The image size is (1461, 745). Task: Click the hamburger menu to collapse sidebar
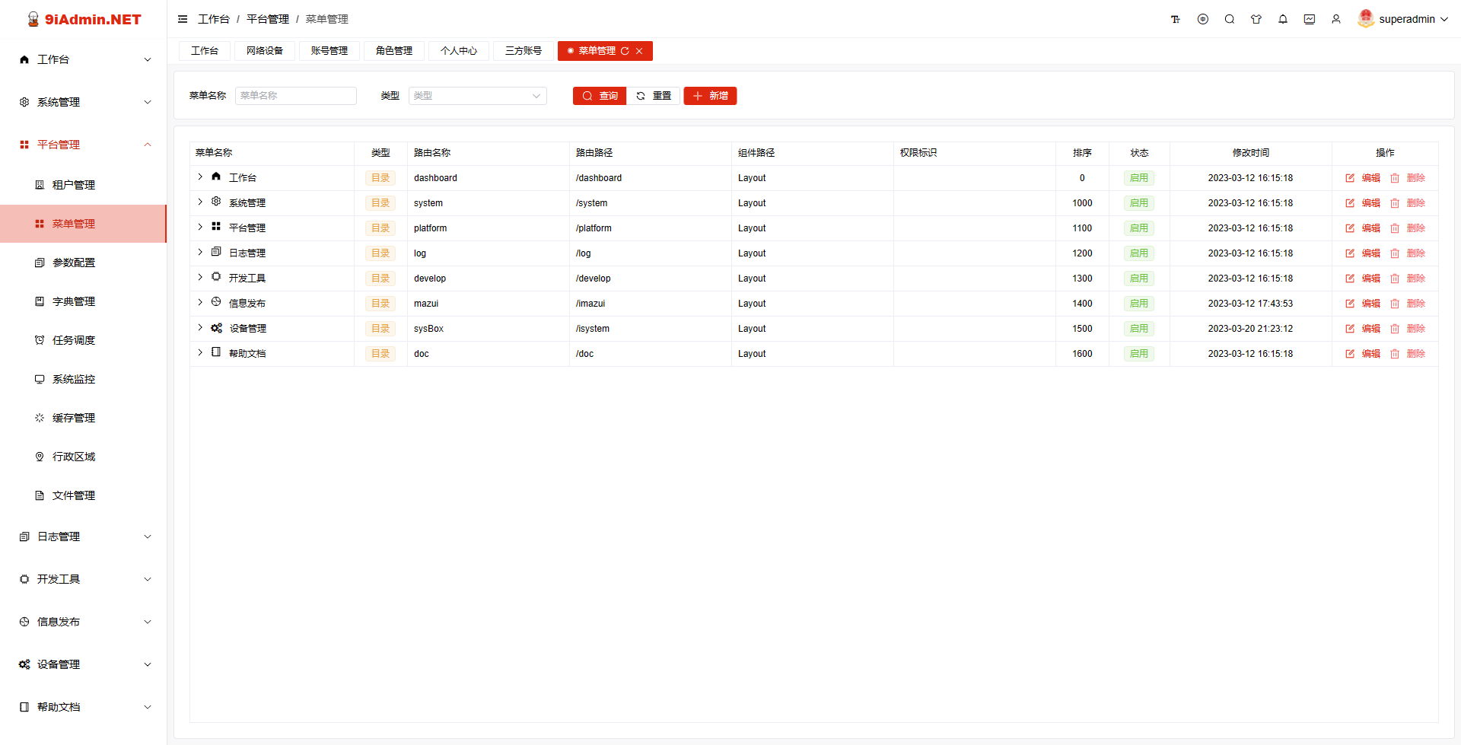coord(183,19)
